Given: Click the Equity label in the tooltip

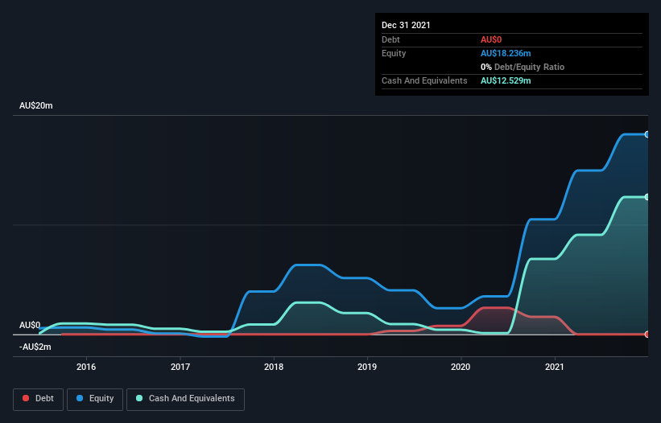Looking at the screenshot, I should tap(394, 53).
